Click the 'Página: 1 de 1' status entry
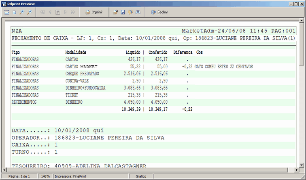This screenshot has width=306, height=180. point(19,176)
